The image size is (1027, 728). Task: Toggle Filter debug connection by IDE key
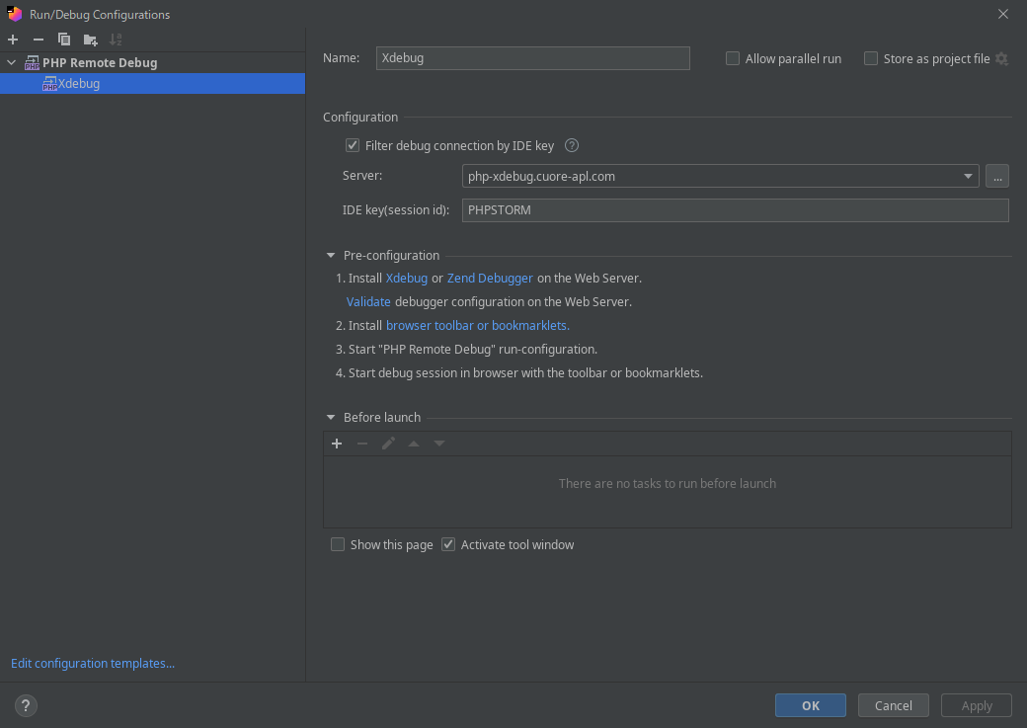353,145
